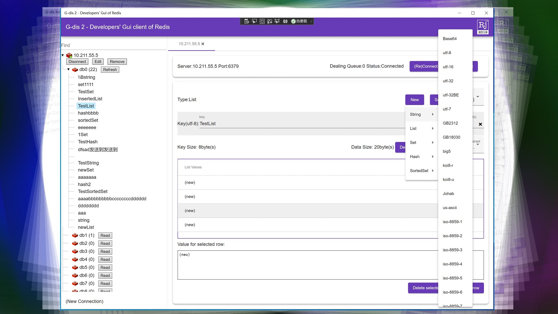Image resolution: width=558 pixels, height=314 pixels.
Task: Click Read next to db1
Action: click(105, 235)
